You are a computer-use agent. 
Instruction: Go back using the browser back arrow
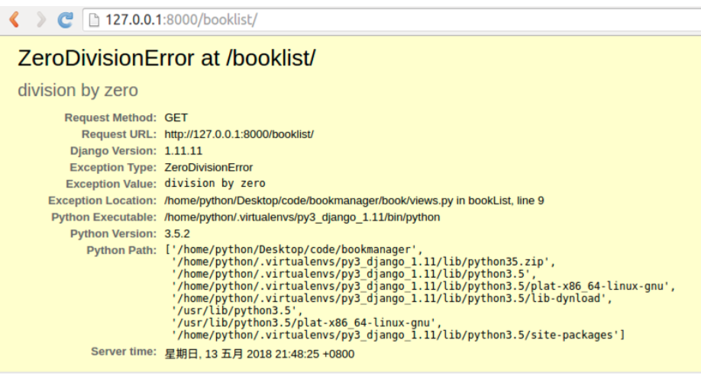pos(15,20)
